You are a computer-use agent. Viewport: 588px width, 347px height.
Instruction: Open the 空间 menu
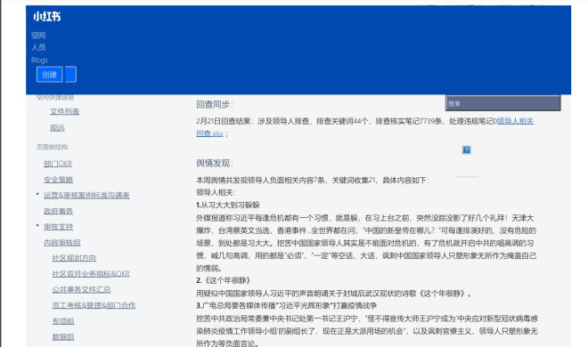pyautogui.click(x=38, y=36)
